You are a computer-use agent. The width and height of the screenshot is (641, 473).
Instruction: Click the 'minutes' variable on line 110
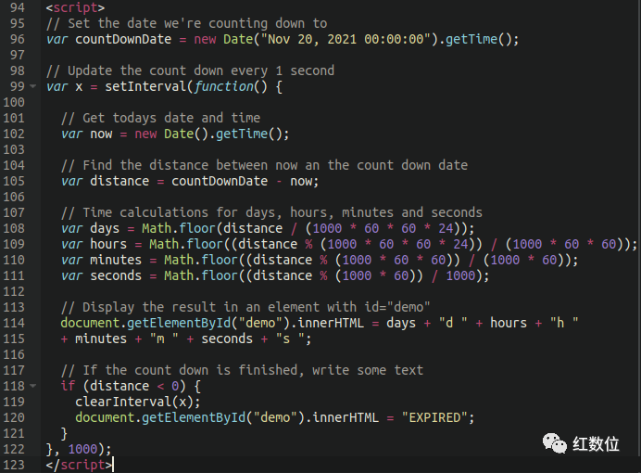click(x=116, y=261)
